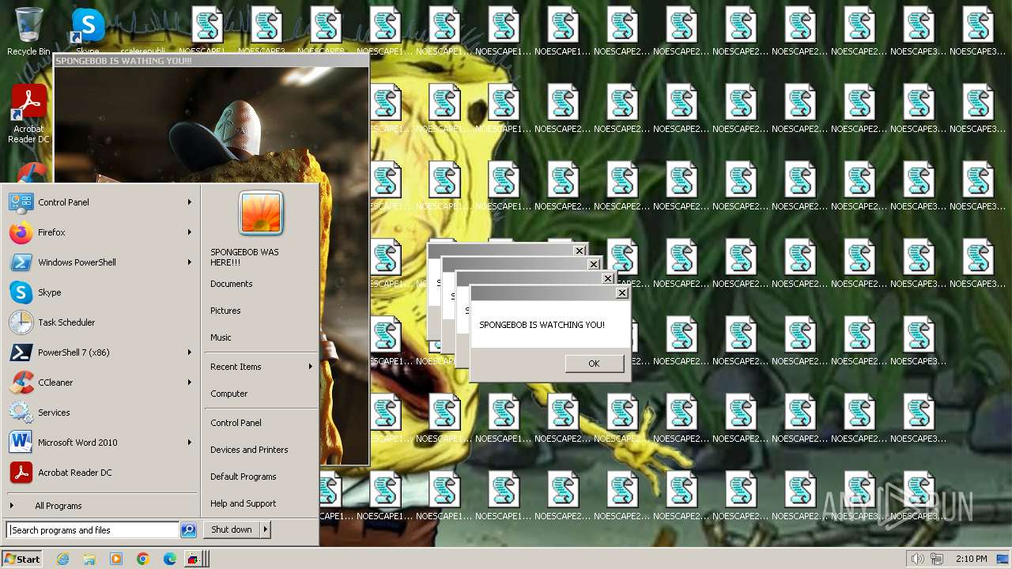Viewport: 1012px width, 569px height.
Task: Select the Skype shortcut on the desktop
Action: [x=88, y=32]
